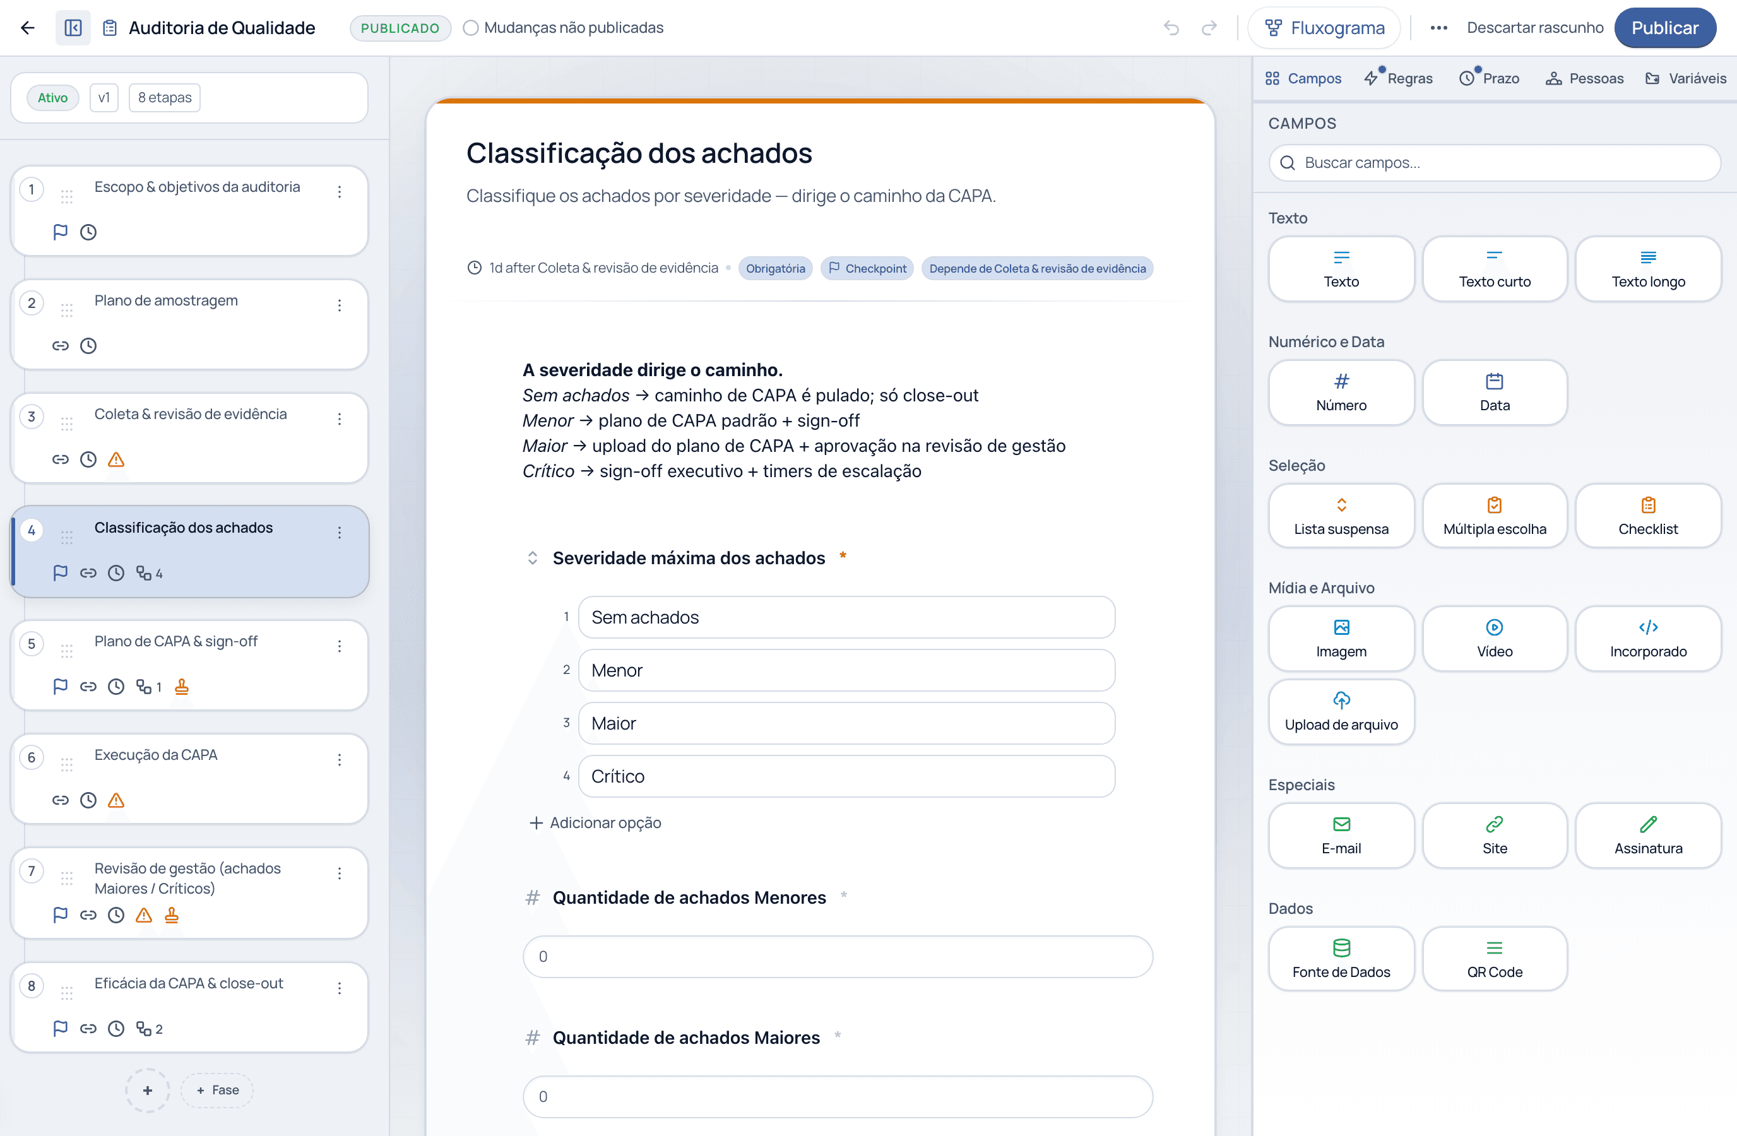Toggle the Mudanças não publicadas radio
The width and height of the screenshot is (1737, 1136).
click(471, 28)
